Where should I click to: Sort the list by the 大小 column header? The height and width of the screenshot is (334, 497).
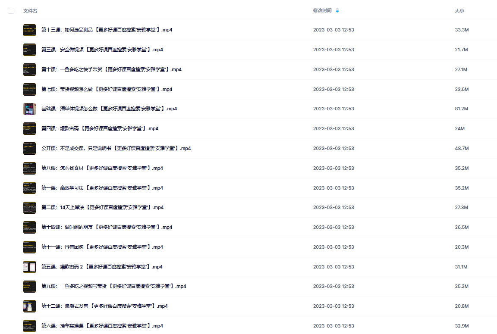(459, 11)
